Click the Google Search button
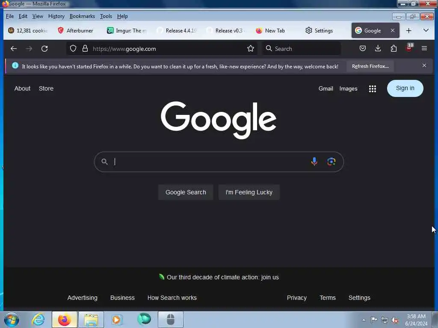The image size is (438, 328). click(186, 192)
